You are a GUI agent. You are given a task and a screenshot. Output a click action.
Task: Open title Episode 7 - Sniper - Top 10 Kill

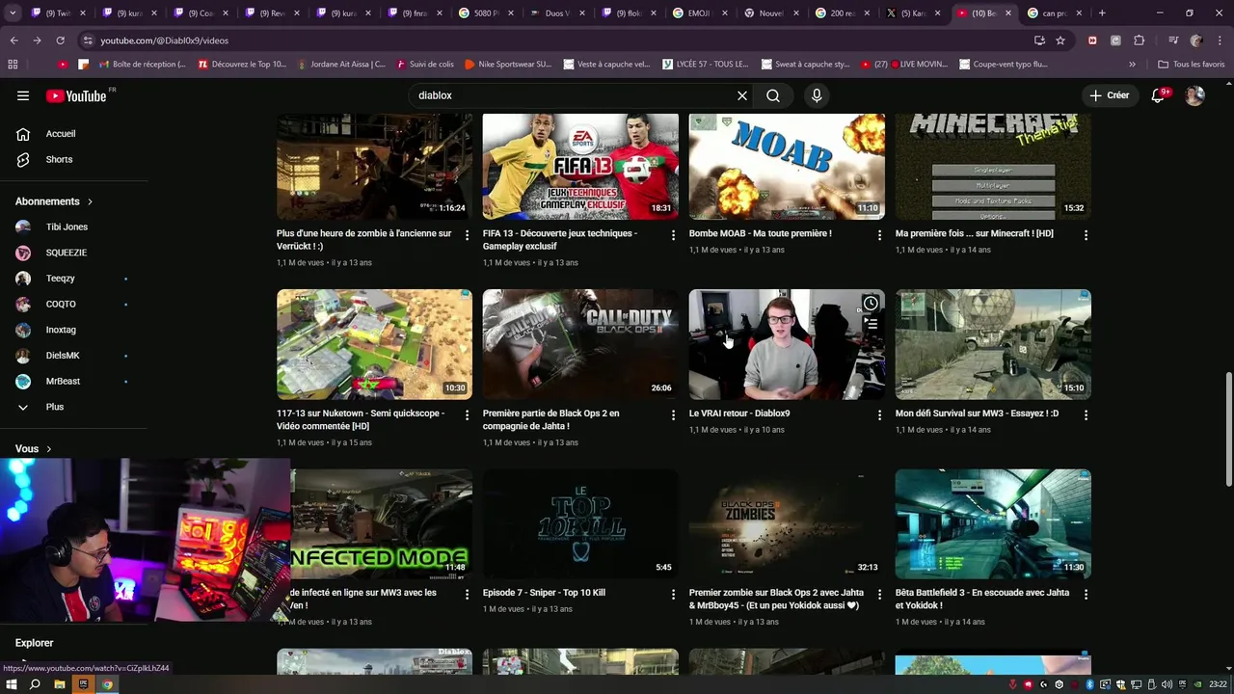544,593
